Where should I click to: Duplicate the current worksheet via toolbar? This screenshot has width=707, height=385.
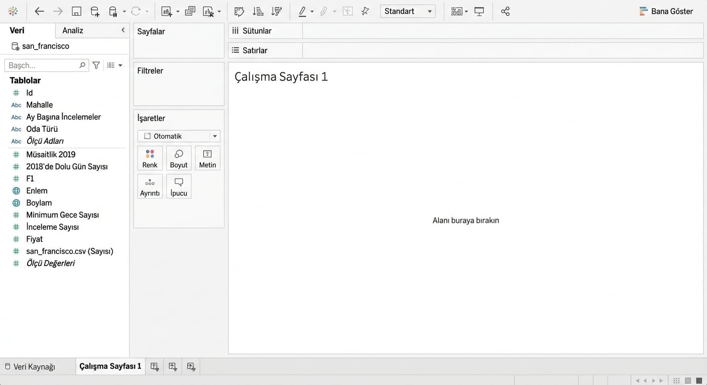(x=190, y=11)
